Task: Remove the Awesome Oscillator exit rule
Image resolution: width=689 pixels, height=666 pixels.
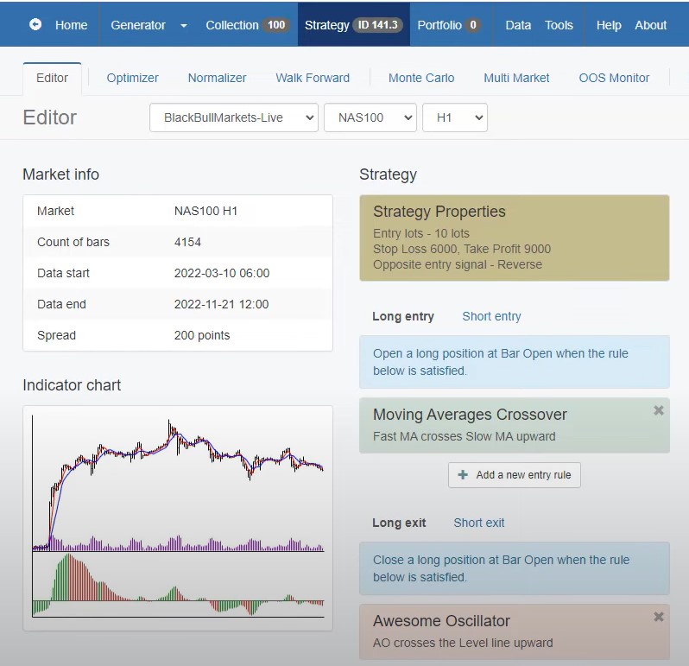Action: [659, 617]
